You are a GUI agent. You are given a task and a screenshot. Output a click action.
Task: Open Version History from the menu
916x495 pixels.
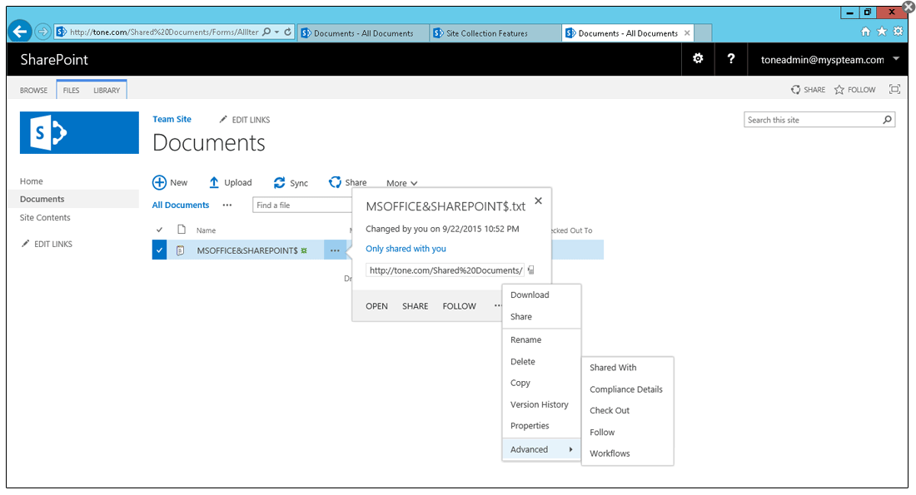tap(541, 404)
